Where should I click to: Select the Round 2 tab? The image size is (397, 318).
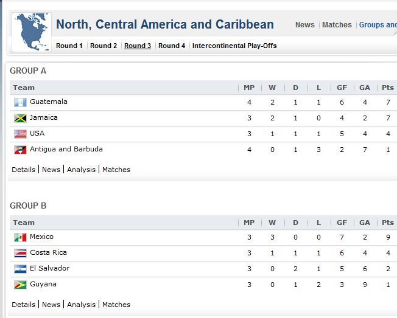pos(104,46)
